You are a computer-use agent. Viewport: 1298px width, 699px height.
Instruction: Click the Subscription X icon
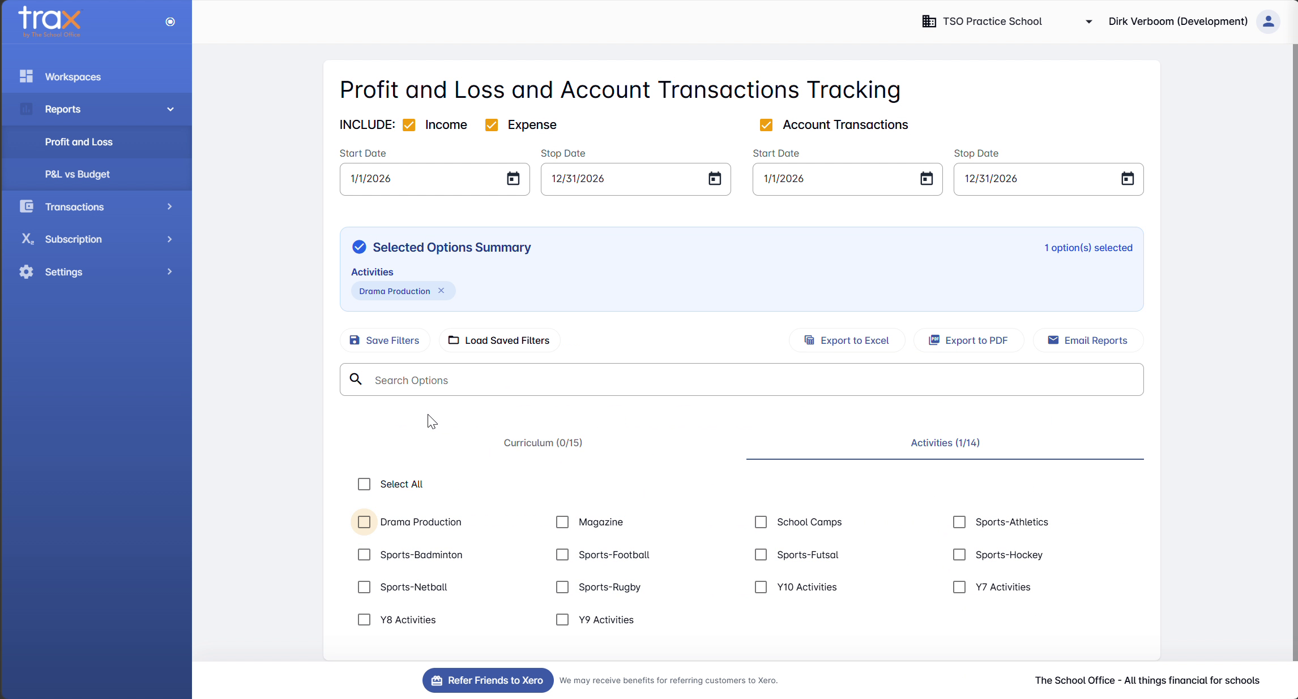point(27,239)
